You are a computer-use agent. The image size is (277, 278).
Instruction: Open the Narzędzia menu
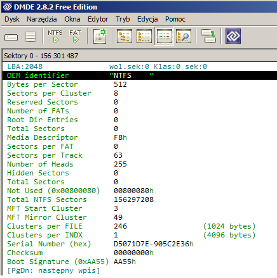42,19
